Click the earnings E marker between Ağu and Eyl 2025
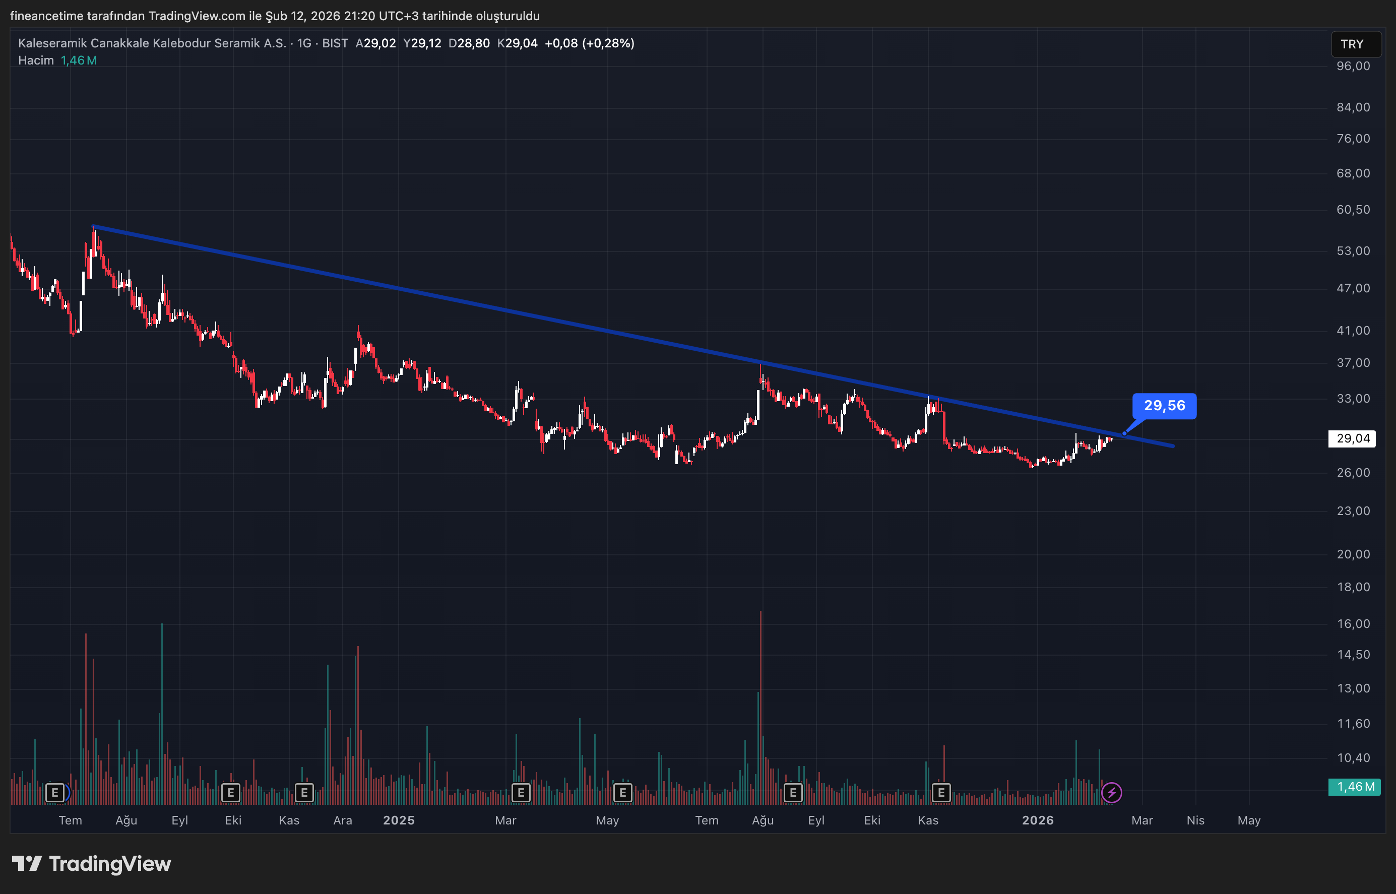 coord(793,792)
